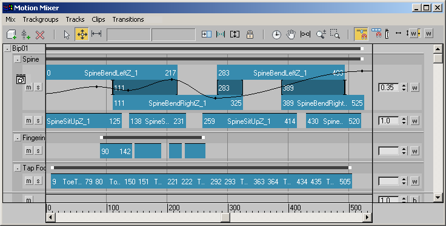Screen dimensions: 446x226
Task: Click the red X Delete icon
Action: (40, 34)
